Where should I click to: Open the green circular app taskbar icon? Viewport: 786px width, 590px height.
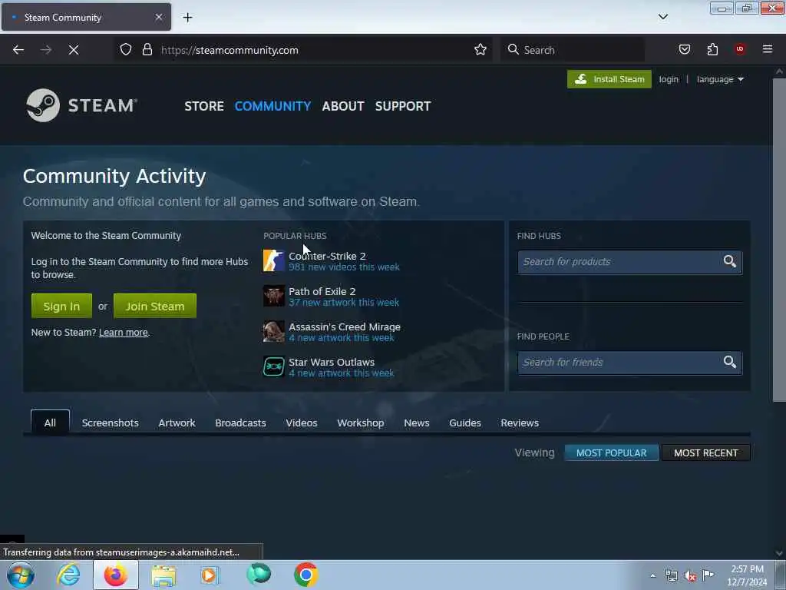pos(259,575)
